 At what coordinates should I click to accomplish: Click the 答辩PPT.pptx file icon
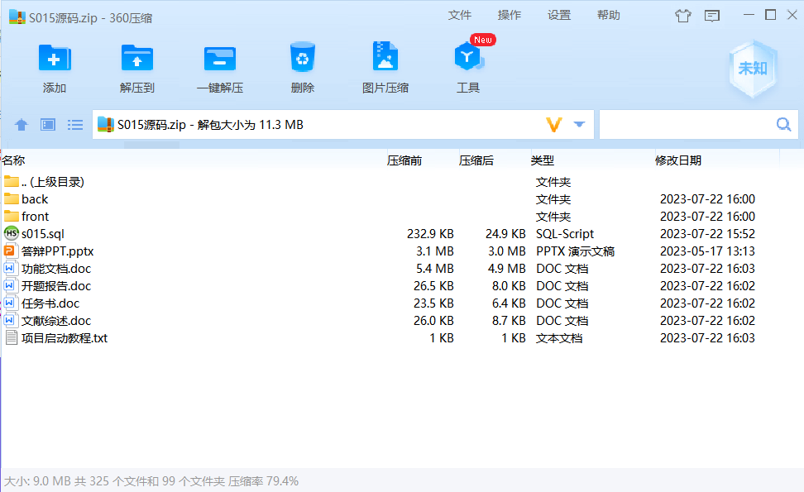click(x=9, y=251)
